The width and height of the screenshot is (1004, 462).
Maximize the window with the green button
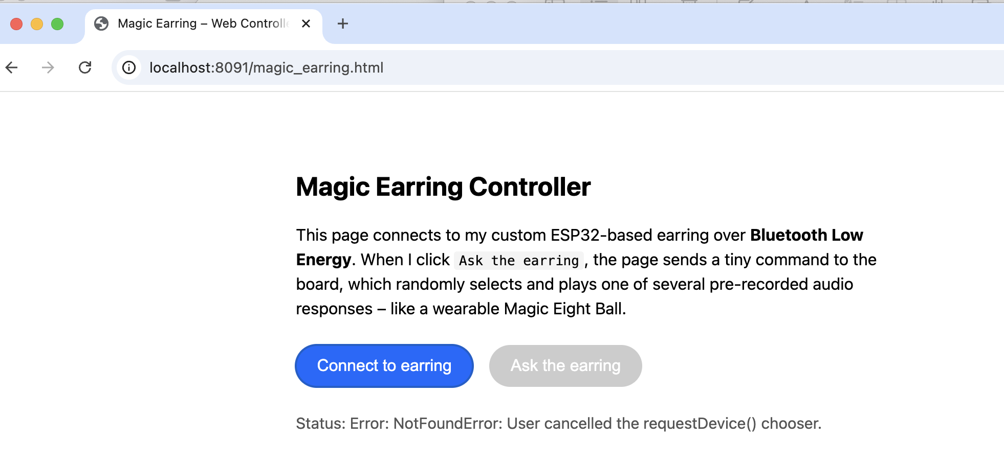click(x=57, y=24)
